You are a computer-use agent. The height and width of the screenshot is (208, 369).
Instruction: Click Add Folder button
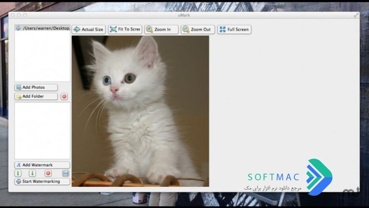(36, 96)
